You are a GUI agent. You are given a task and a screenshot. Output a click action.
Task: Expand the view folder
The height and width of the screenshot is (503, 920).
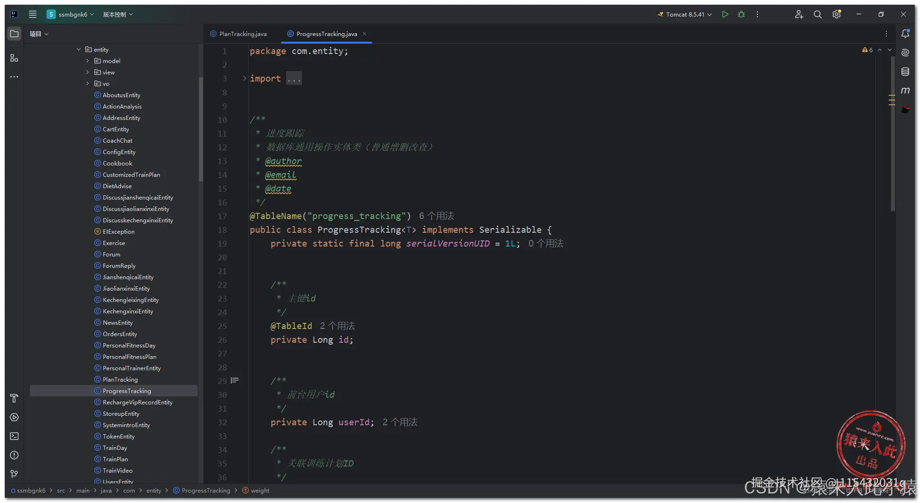[88, 72]
